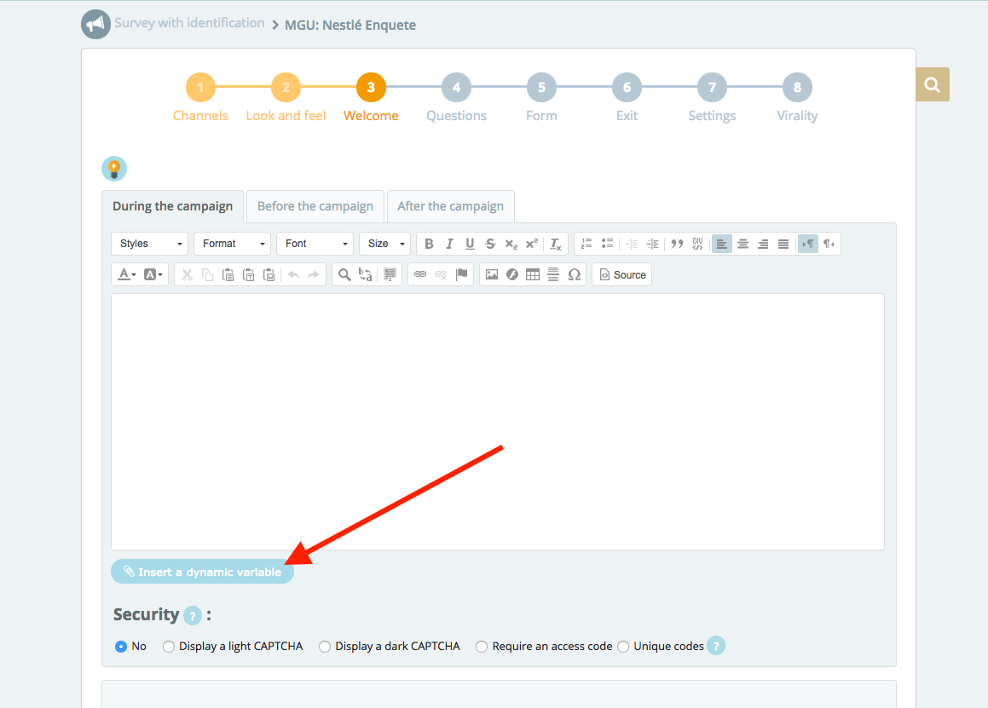Expand the Size dropdown

click(384, 244)
